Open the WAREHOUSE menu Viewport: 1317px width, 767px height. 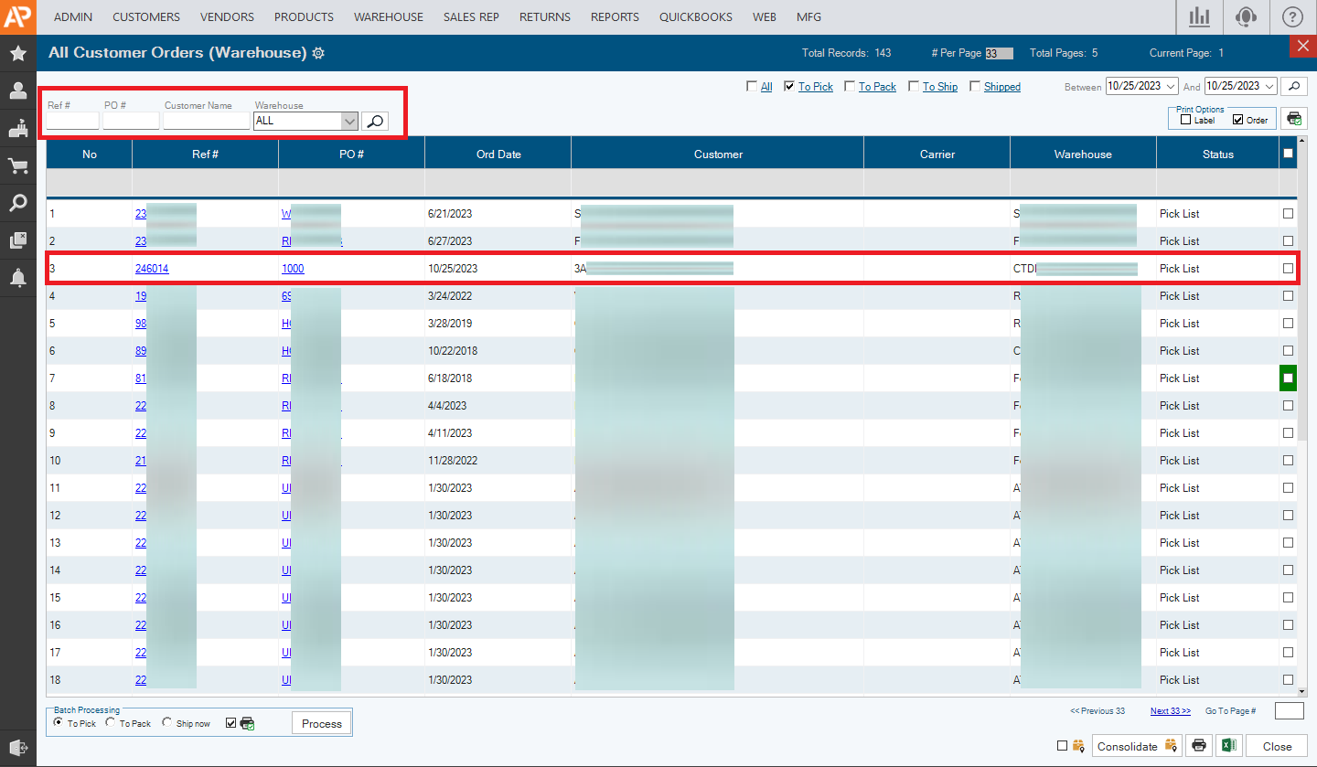[x=388, y=16]
